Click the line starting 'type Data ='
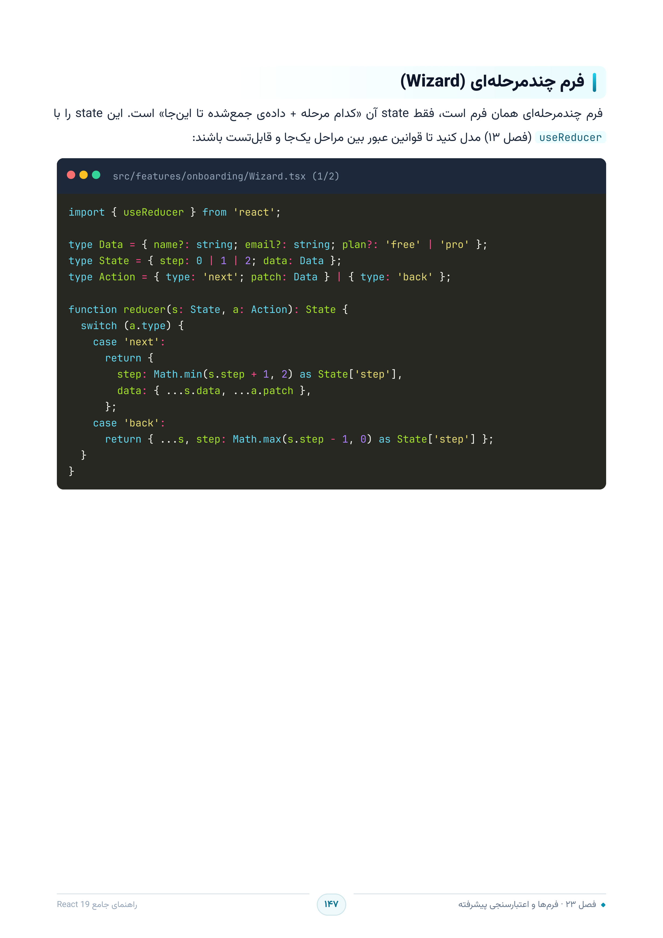The image size is (663, 938). click(278, 244)
